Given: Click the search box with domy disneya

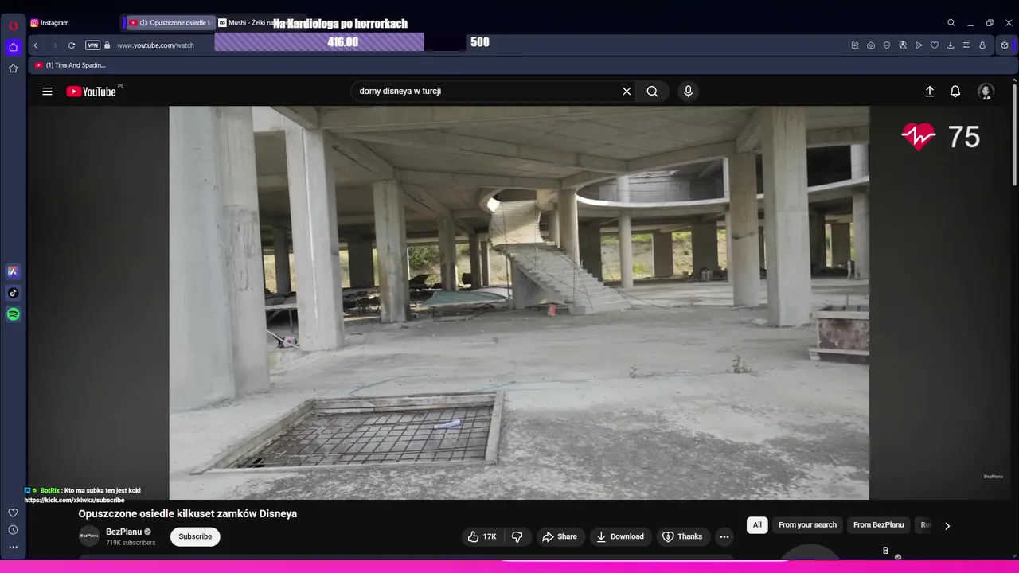Looking at the screenshot, I should point(486,91).
